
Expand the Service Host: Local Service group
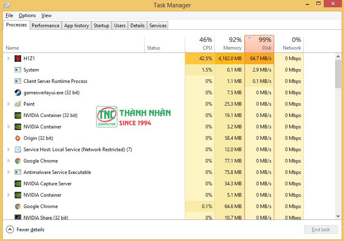(9, 150)
